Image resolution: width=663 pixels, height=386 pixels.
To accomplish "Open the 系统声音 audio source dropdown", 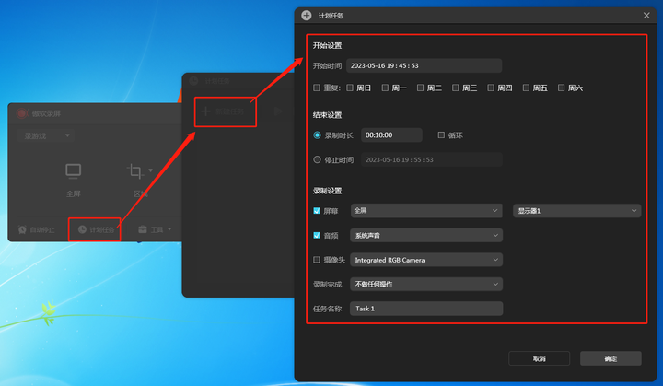I will (426, 235).
